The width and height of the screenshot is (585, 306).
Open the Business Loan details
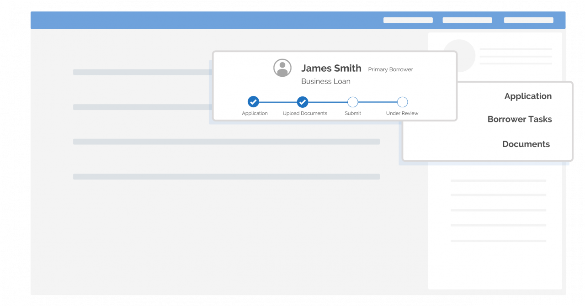(325, 81)
